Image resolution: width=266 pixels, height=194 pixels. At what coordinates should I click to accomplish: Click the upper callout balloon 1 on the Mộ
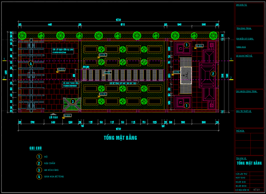pos(186,45)
